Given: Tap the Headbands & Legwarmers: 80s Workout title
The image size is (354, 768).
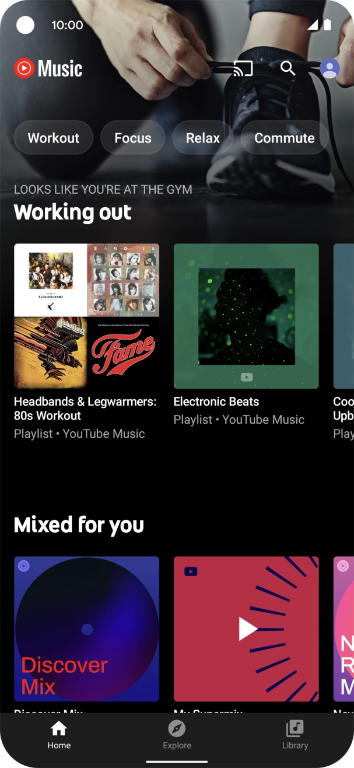Looking at the screenshot, I should (85, 409).
